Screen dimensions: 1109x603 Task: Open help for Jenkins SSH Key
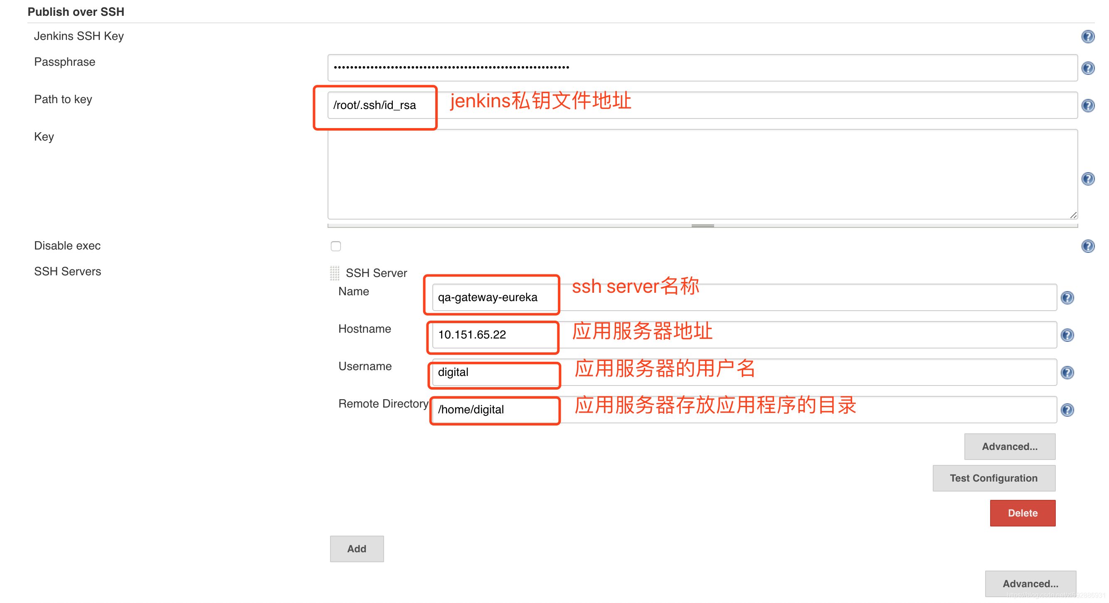1087,37
